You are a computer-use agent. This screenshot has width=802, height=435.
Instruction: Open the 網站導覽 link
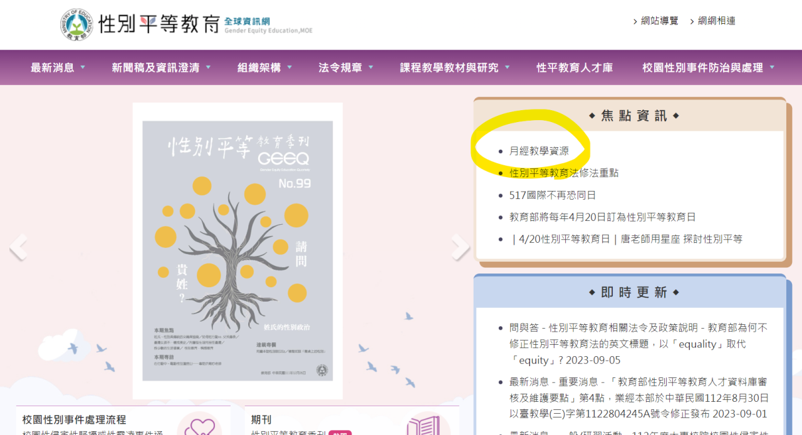click(655, 21)
